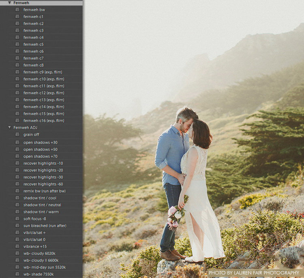Viewport: 304px width, 278px height.
Task: Collapse the Fernweh ADJ preset folder
Action: pyautogui.click(x=9, y=127)
